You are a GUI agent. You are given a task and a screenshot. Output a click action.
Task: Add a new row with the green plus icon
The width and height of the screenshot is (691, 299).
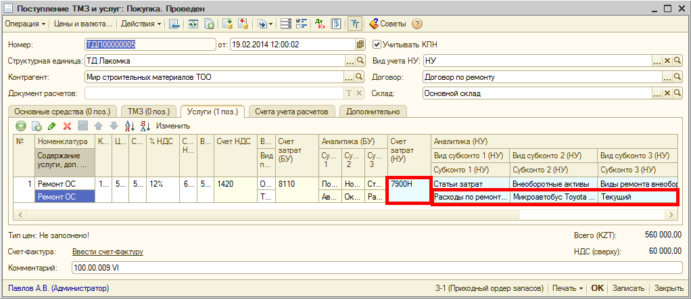click(x=21, y=126)
